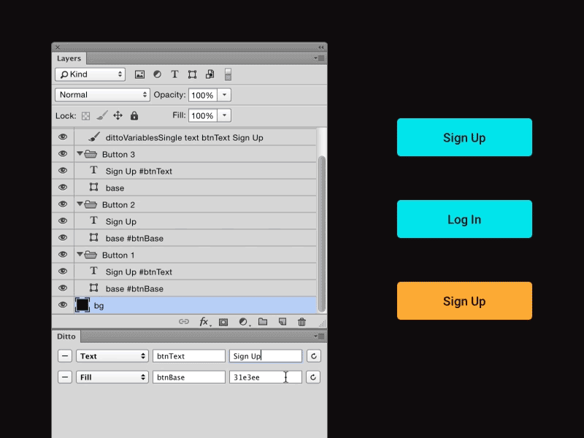The image size is (584, 438).
Task: Remove the Text variable row
Action: point(65,356)
